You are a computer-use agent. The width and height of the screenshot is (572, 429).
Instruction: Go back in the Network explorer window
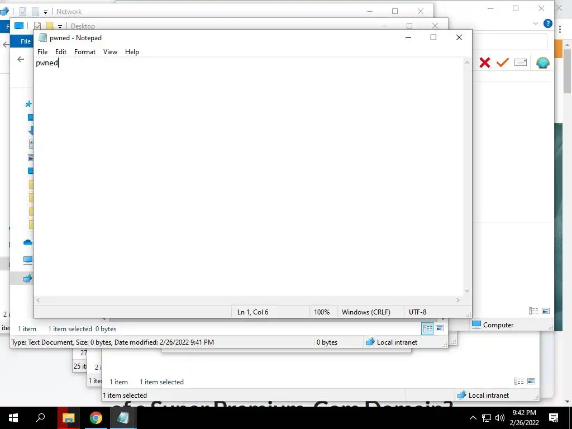point(6,45)
